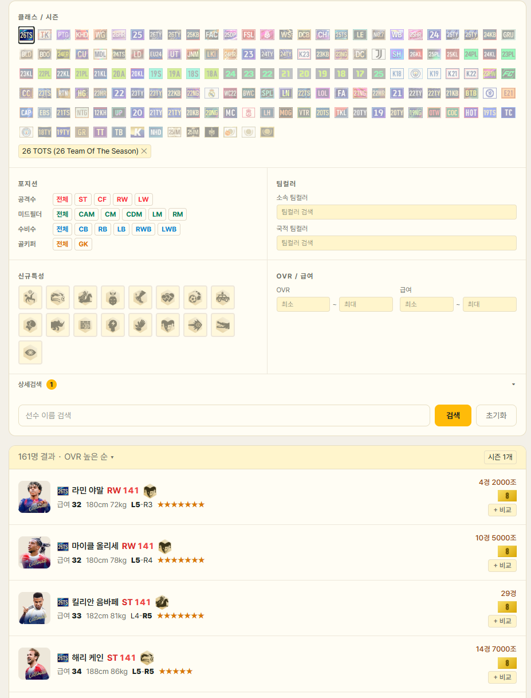531x698 pixels.
Task: Select the EU24 season icon
Action: (x=156, y=54)
